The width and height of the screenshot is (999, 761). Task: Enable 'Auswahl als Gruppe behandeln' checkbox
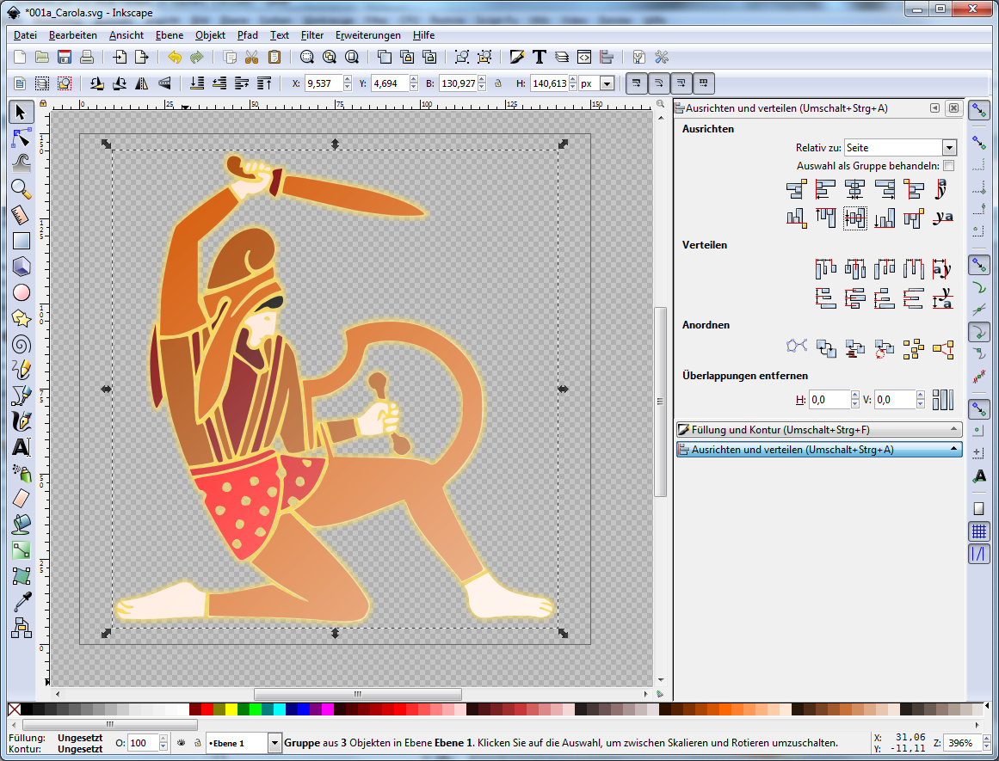click(x=948, y=165)
